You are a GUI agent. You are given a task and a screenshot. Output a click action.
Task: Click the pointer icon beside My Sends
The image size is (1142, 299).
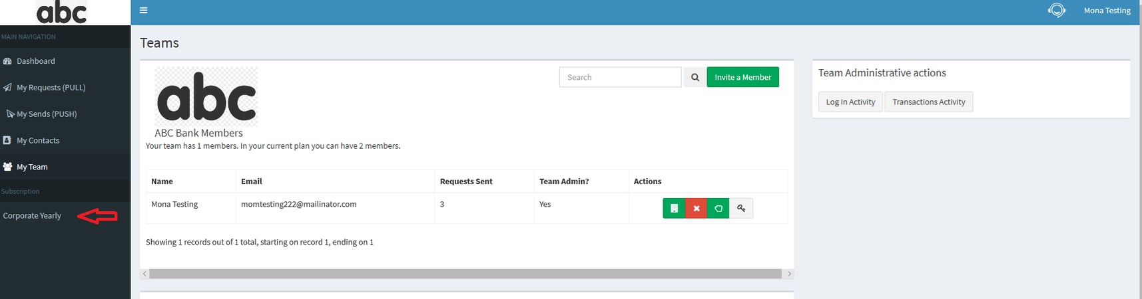[x=11, y=114]
